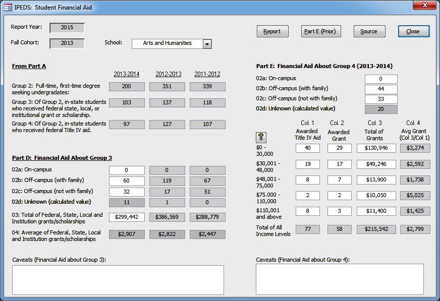Click the Close button
The image size is (440, 301).
tap(414, 31)
